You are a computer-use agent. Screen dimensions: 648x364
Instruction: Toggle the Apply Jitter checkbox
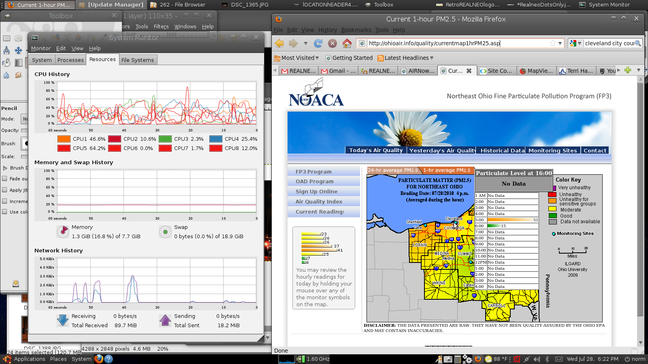point(5,190)
